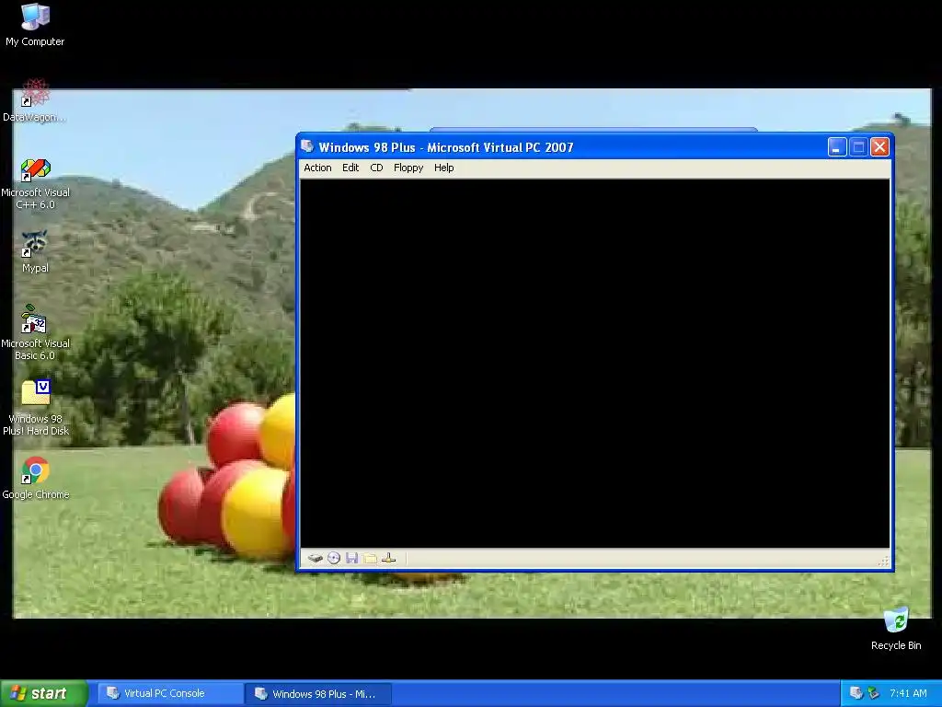Viewport: 942px width, 707px height.
Task: Click the 7:41 AM system clock
Action: pos(908,693)
